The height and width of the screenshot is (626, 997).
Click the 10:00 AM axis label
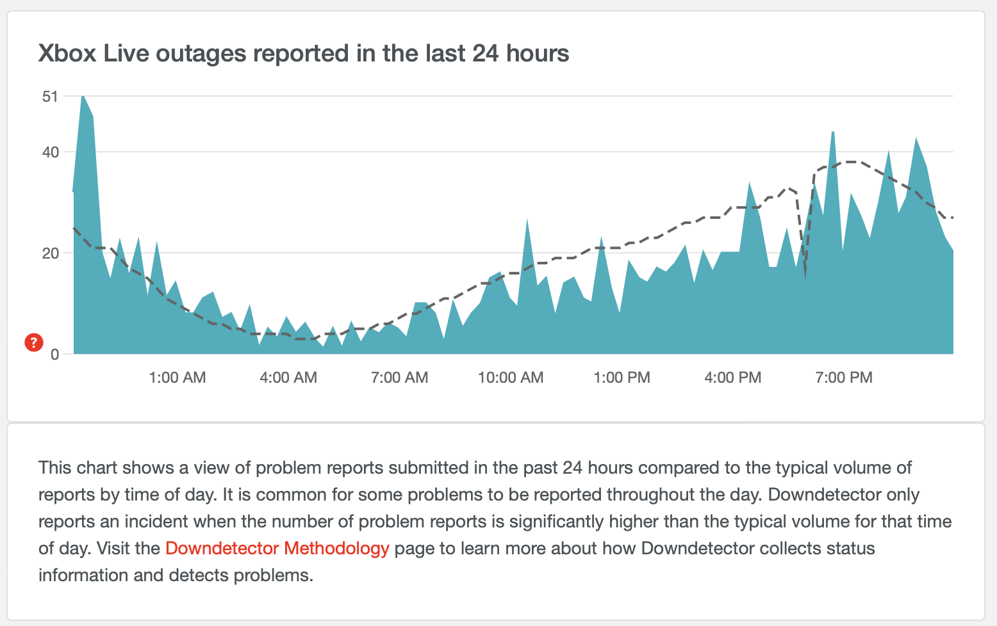tap(511, 378)
